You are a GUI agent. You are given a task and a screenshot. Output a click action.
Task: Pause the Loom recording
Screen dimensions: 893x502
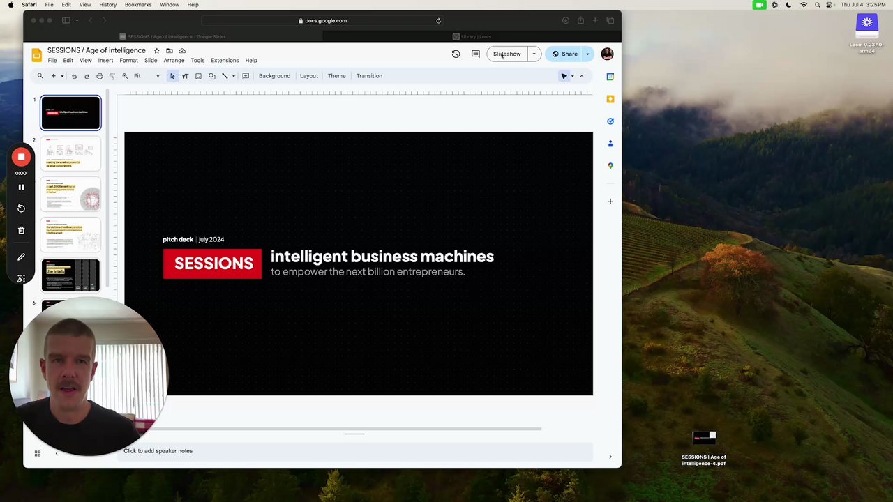click(x=21, y=188)
